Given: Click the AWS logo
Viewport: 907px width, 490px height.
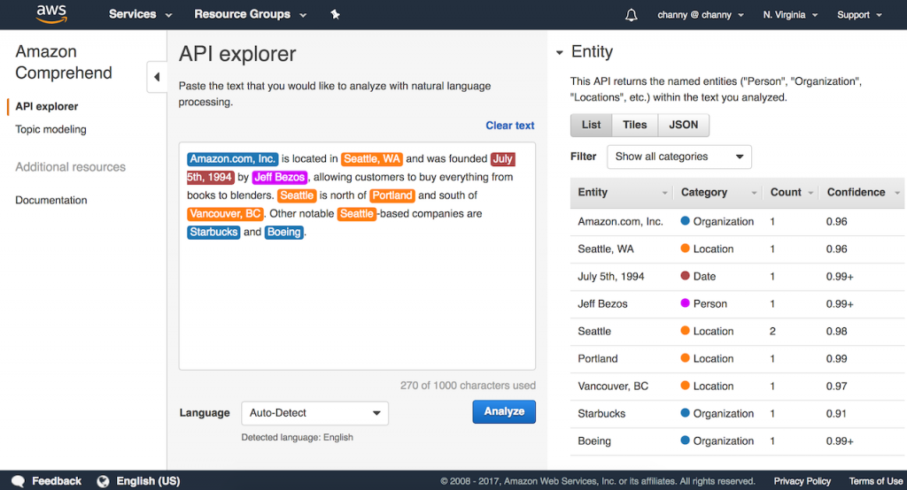Looking at the screenshot, I should coord(51,14).
